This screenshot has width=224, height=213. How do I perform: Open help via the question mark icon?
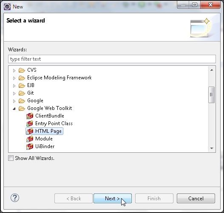point(15,198)
